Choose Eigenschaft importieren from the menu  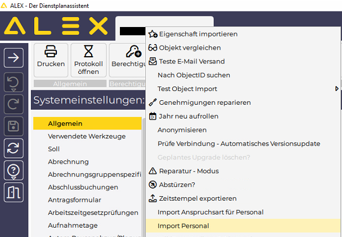197,34
